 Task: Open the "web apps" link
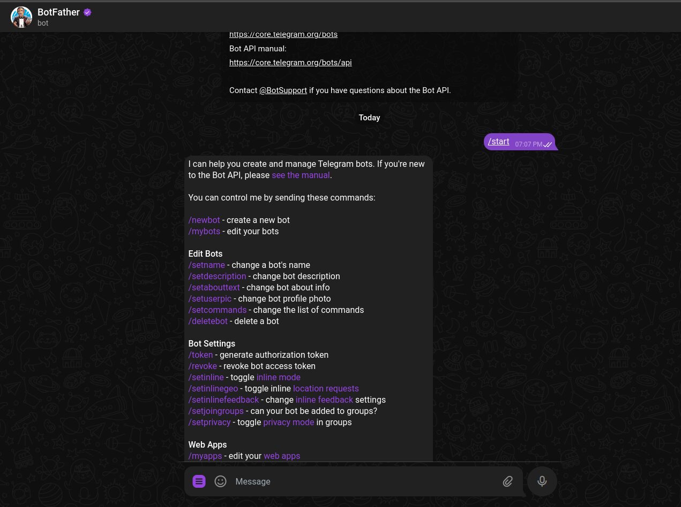click(x=282, y=456)
